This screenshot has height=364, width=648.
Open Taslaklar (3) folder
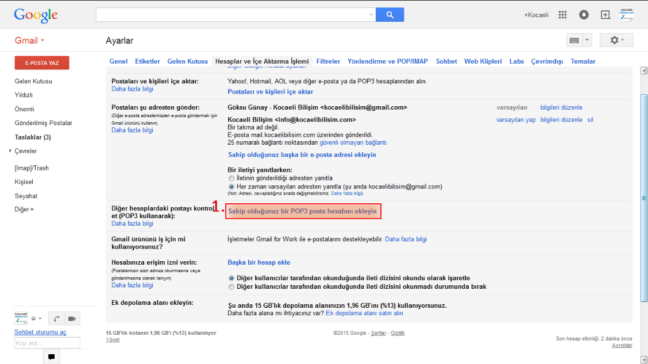[x=33, y=137]
